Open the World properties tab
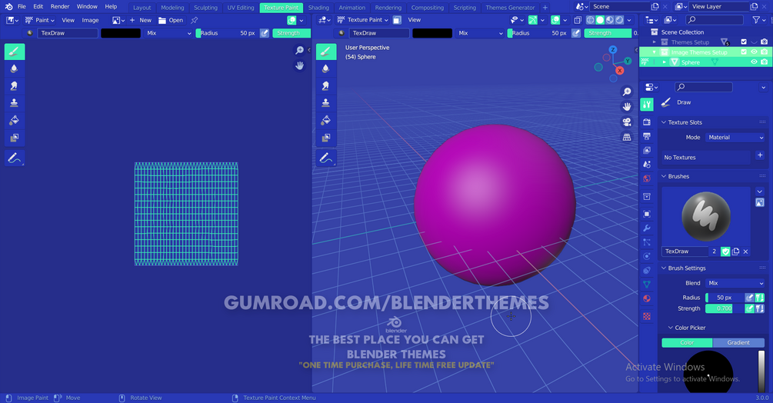The image size is (773, 403). coord(647,179)
